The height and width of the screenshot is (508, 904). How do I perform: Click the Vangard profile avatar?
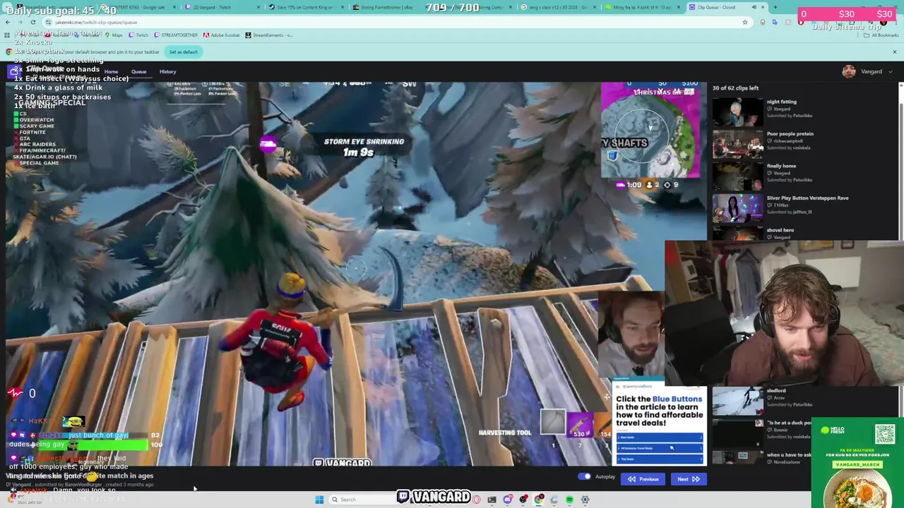(849, 71)
